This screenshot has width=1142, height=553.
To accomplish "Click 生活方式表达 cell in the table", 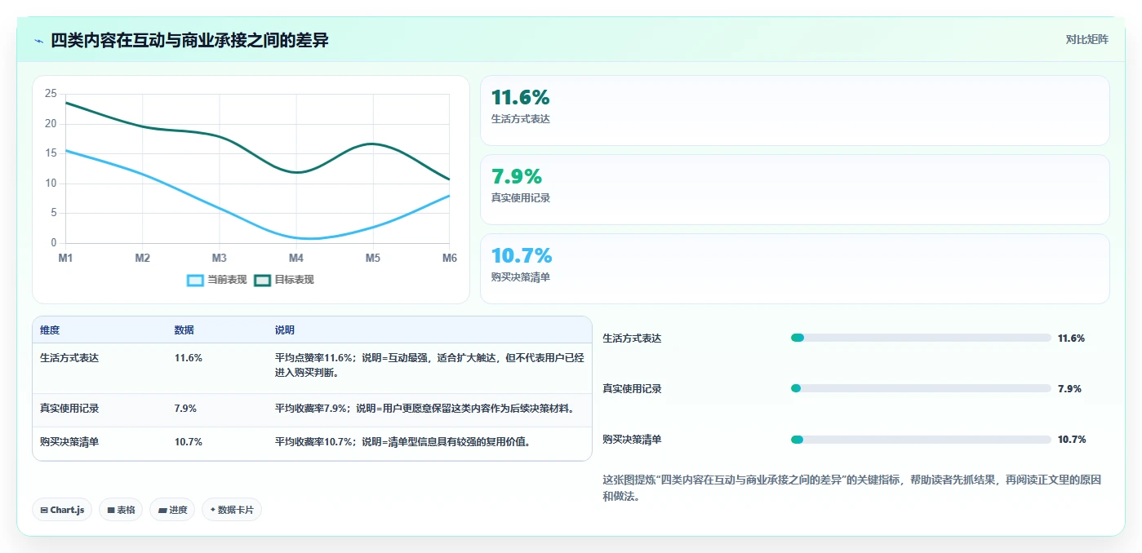I will click(x=69, y=358).
